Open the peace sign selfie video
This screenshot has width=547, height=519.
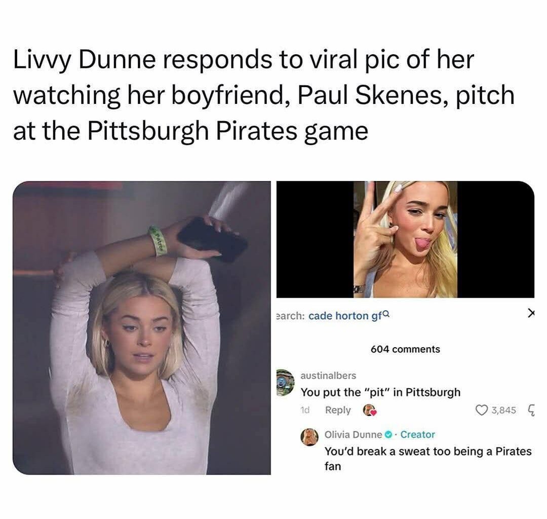click(x=405, y=239)
